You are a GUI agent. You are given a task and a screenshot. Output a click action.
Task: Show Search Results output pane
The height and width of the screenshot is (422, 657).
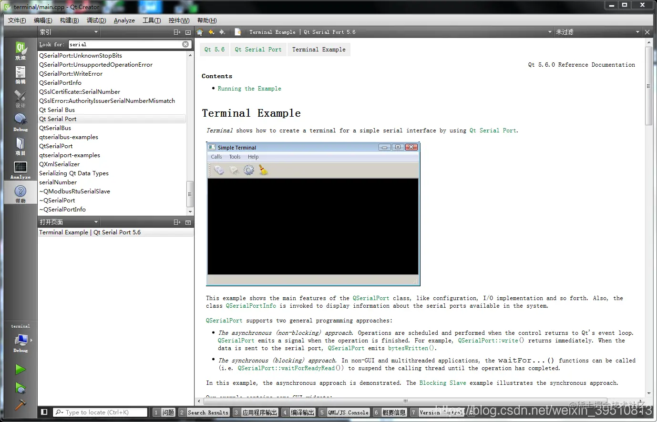tap(204, 412)
